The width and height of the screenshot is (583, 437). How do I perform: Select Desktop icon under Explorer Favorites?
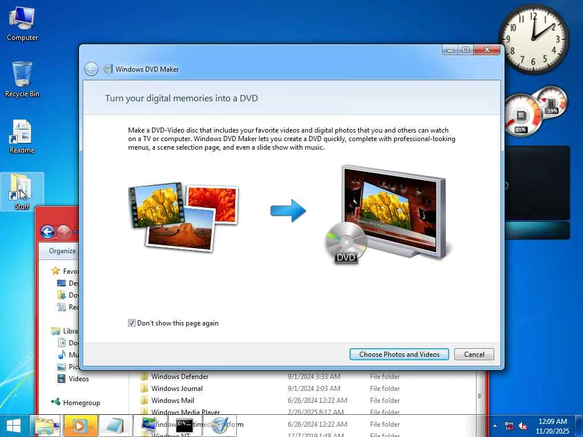coord(61,283)
